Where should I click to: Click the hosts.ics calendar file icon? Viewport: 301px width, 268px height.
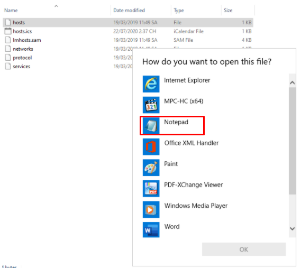click(8, 31)
